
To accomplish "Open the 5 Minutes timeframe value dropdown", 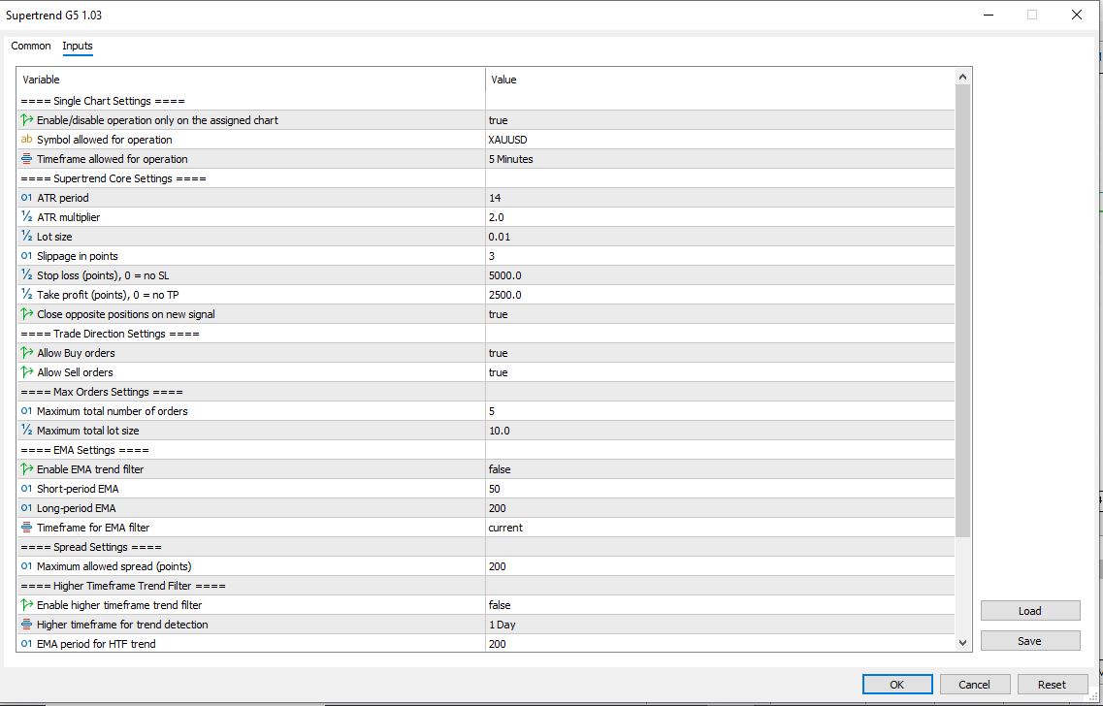I will pyautogui.click(x=718, y=159).
